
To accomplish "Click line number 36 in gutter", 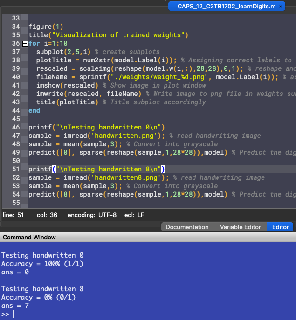I will click(16, 43).
